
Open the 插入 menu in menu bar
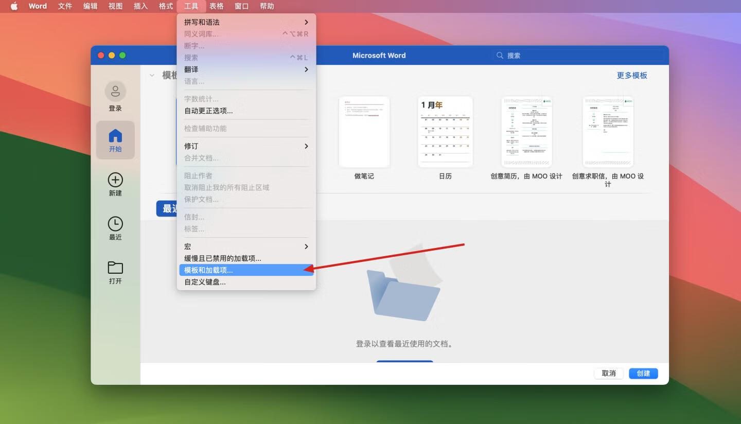[140, 6]
